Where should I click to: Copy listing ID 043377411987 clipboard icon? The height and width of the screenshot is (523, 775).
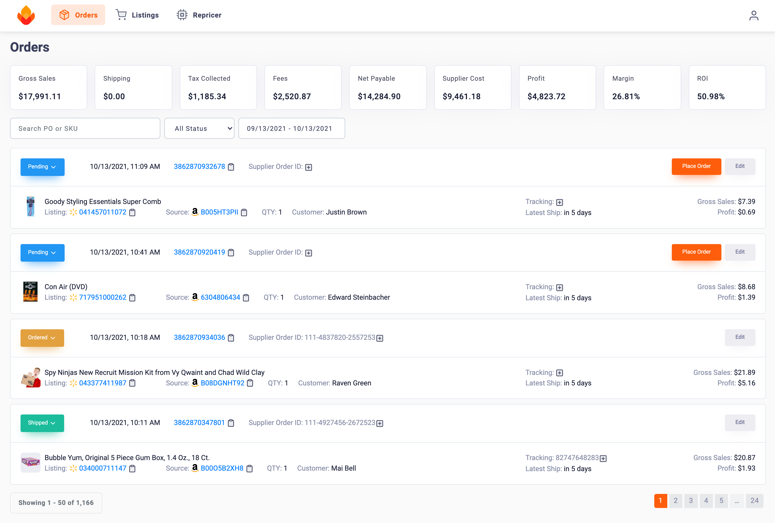(x=132, y=383)
